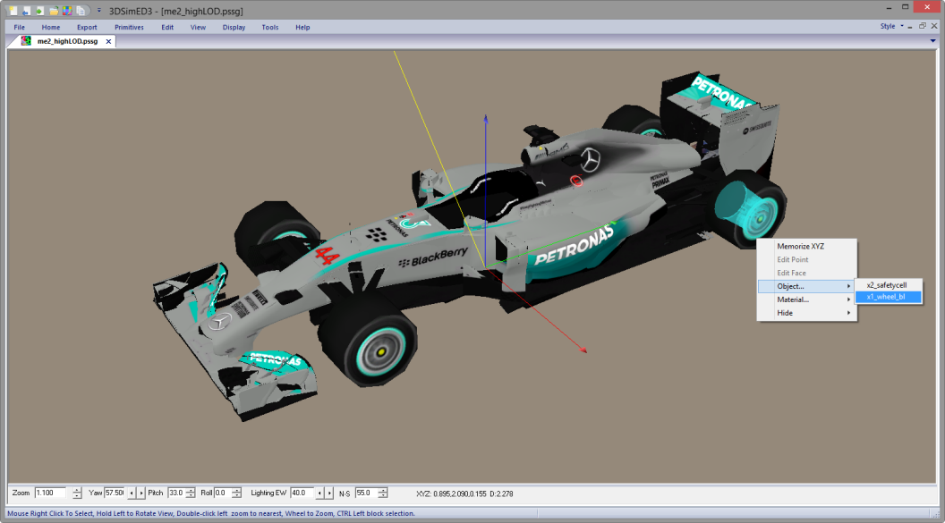The image size is (945, 523).
Task: Expand the Material... submenu
Action: [x=807, y=299]
